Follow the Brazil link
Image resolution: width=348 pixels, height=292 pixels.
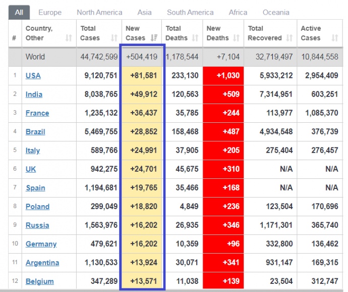coord(35,132)
